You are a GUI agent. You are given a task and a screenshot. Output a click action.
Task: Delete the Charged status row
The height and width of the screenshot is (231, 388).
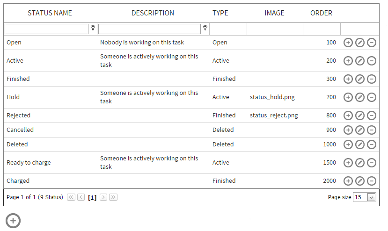[x=371, y=181]
